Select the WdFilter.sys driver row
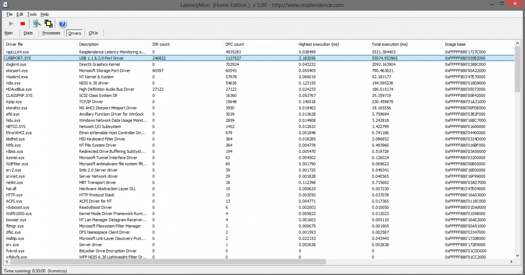Image resolution: width=525 pixels, height=275 pixels. coord(259,164)
